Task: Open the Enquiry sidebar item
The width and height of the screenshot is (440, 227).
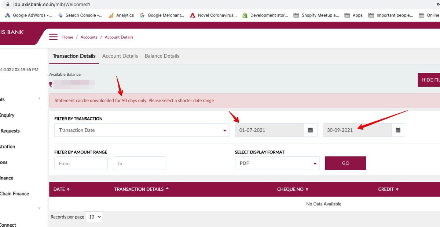Action: (7, 115)
